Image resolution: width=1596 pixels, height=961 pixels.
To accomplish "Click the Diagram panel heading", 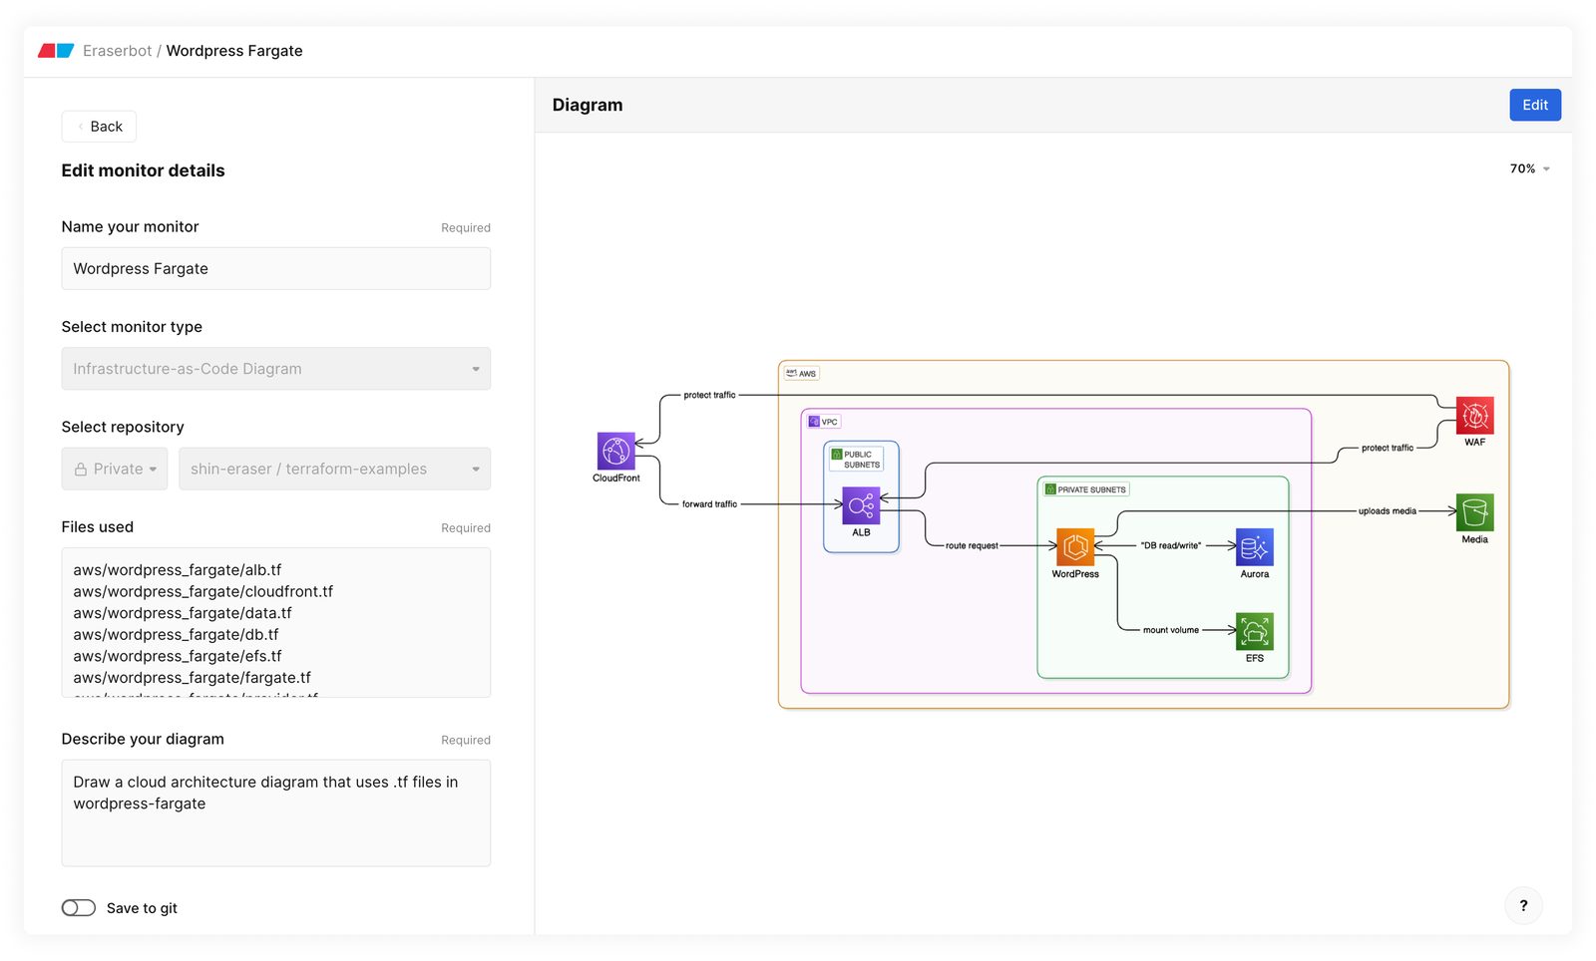I will [x=588, y=105].
